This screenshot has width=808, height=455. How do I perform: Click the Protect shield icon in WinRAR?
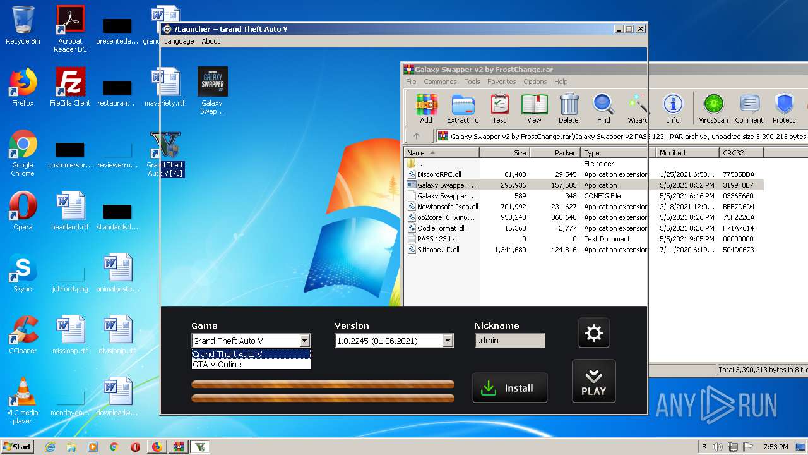point(784,108)
